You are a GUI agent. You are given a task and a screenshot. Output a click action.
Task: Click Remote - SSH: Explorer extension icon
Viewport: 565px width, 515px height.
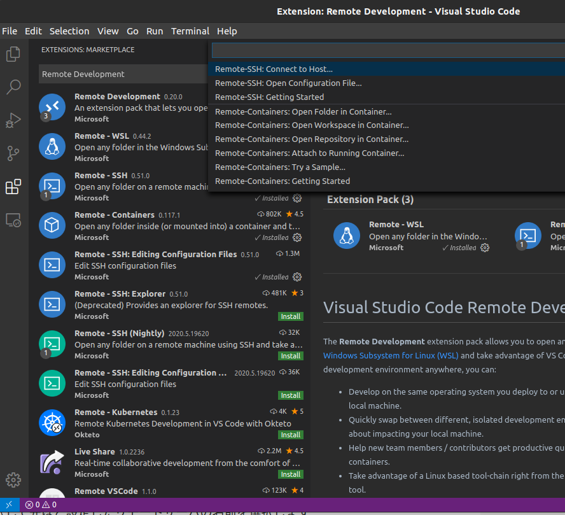tap(52, 304)
